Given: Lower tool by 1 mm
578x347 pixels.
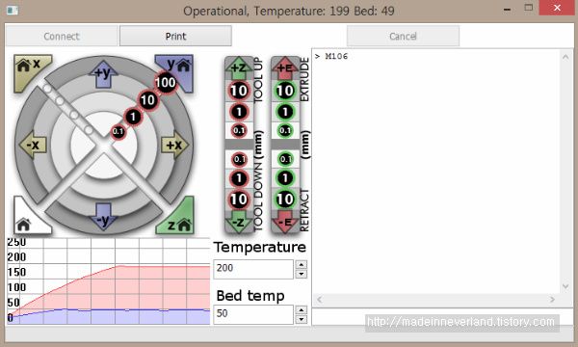Looking at the screenshot, I should click(239, 178).
